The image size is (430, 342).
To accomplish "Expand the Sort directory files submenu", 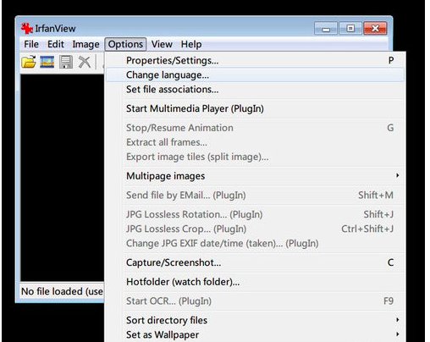I will (256, 320).
